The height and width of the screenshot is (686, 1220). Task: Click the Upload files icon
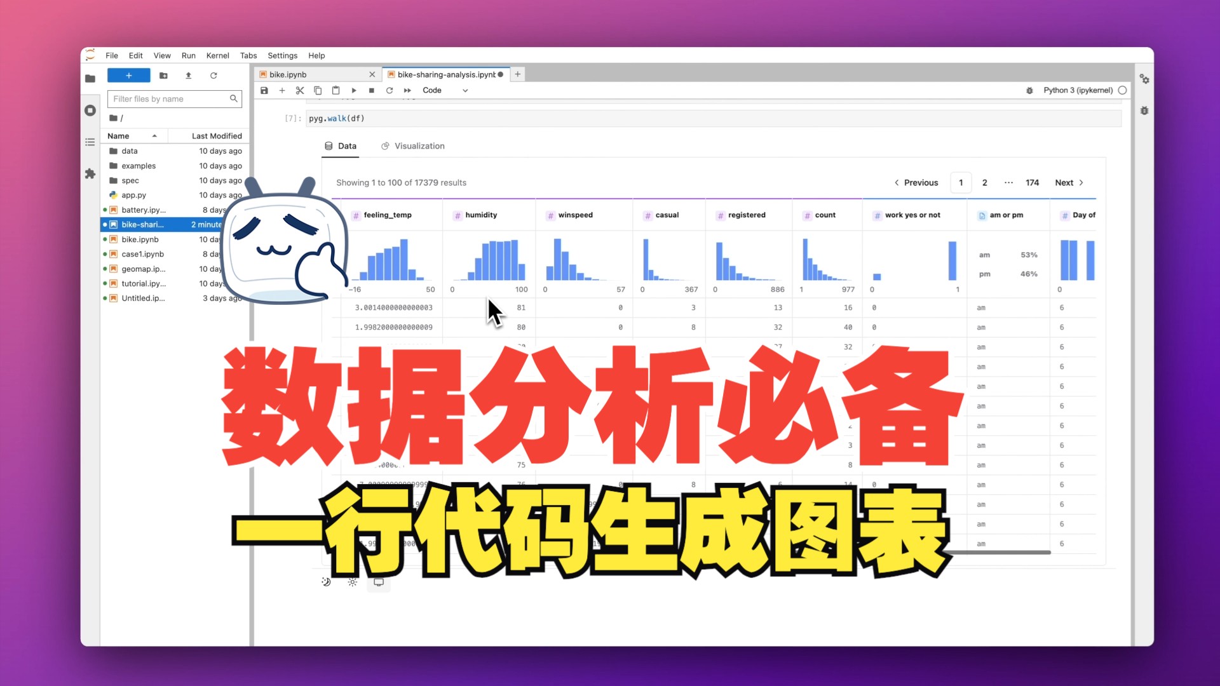(x=189, y=76)
